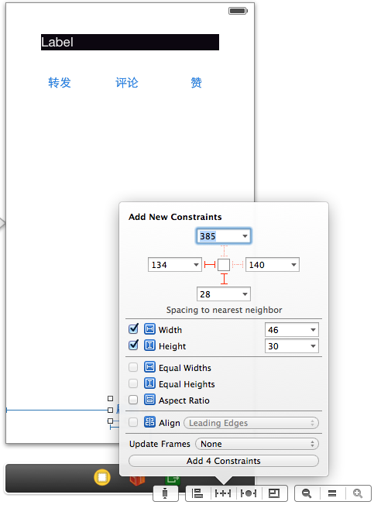The width and height of the screenshot is (374, 505).
Task: Open the Update Frames None popup
Action: [257, 444]
